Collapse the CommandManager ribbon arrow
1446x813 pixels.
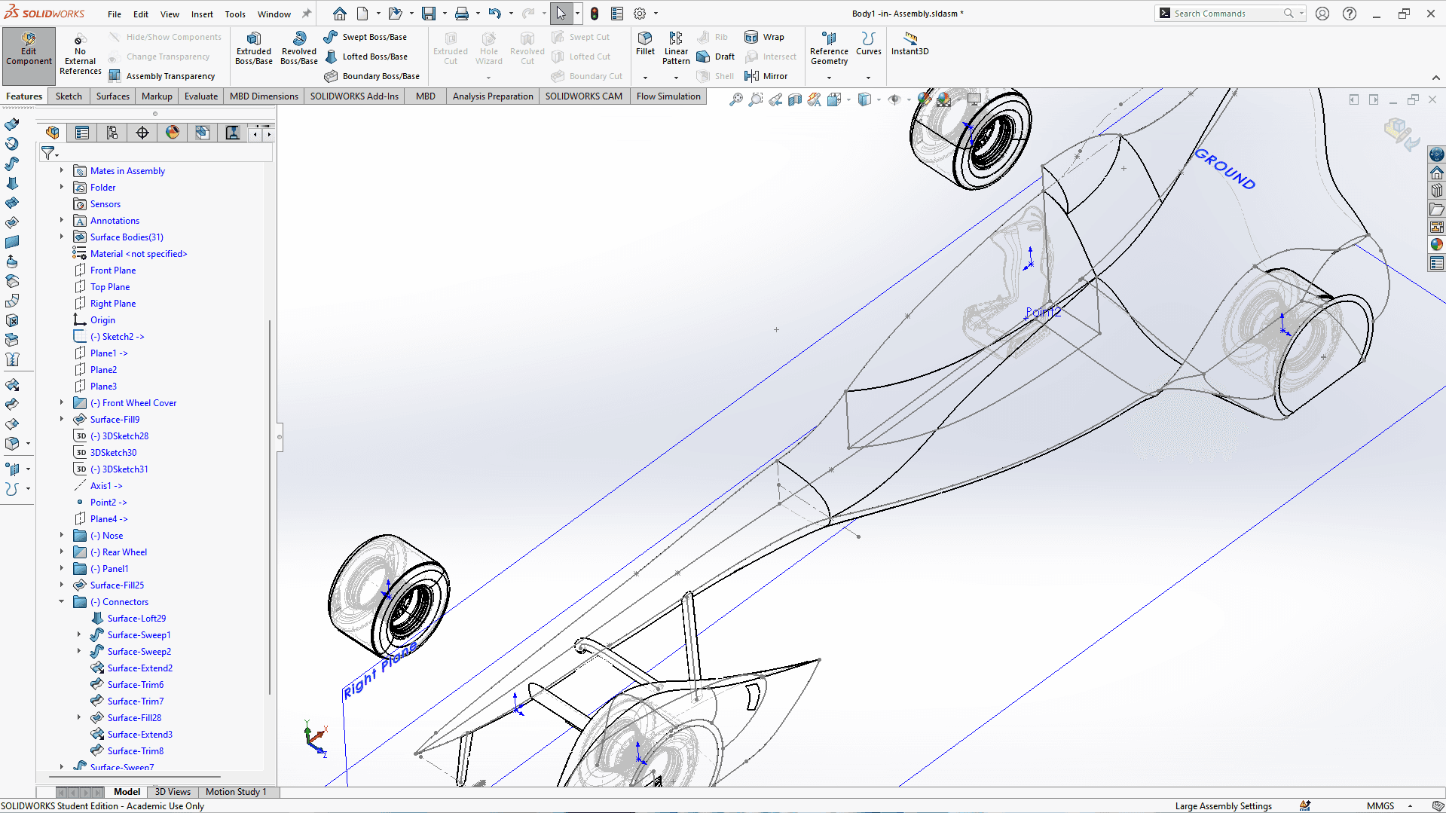point(1435,78)
